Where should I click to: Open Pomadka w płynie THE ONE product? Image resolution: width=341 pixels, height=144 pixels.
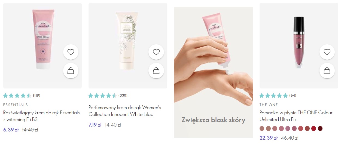tap(296, 116)
